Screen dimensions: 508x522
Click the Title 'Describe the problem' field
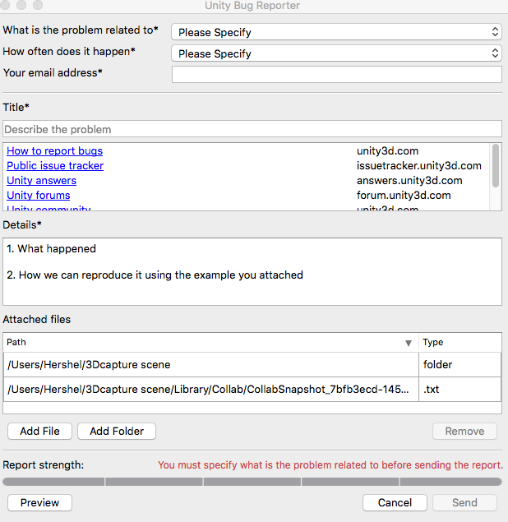coord(252,129)
